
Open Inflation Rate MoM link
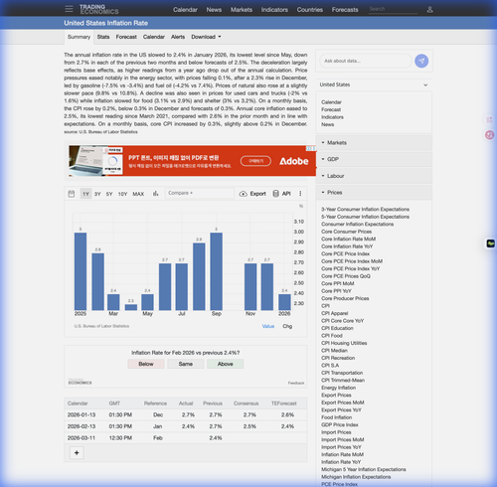[342, 454]
